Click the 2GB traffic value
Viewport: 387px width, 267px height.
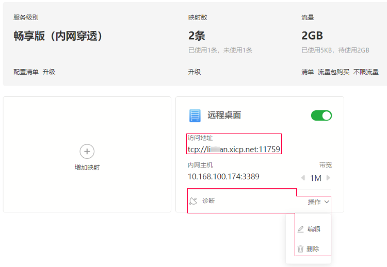pyautogui.click(x=312, y=36)
